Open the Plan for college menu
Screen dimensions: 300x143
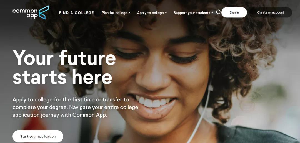click(114, 13)
